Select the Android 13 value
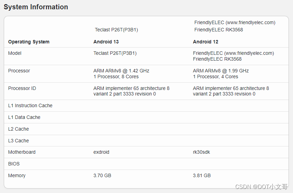Screen dimensions: 293x193 coord(106,42)
